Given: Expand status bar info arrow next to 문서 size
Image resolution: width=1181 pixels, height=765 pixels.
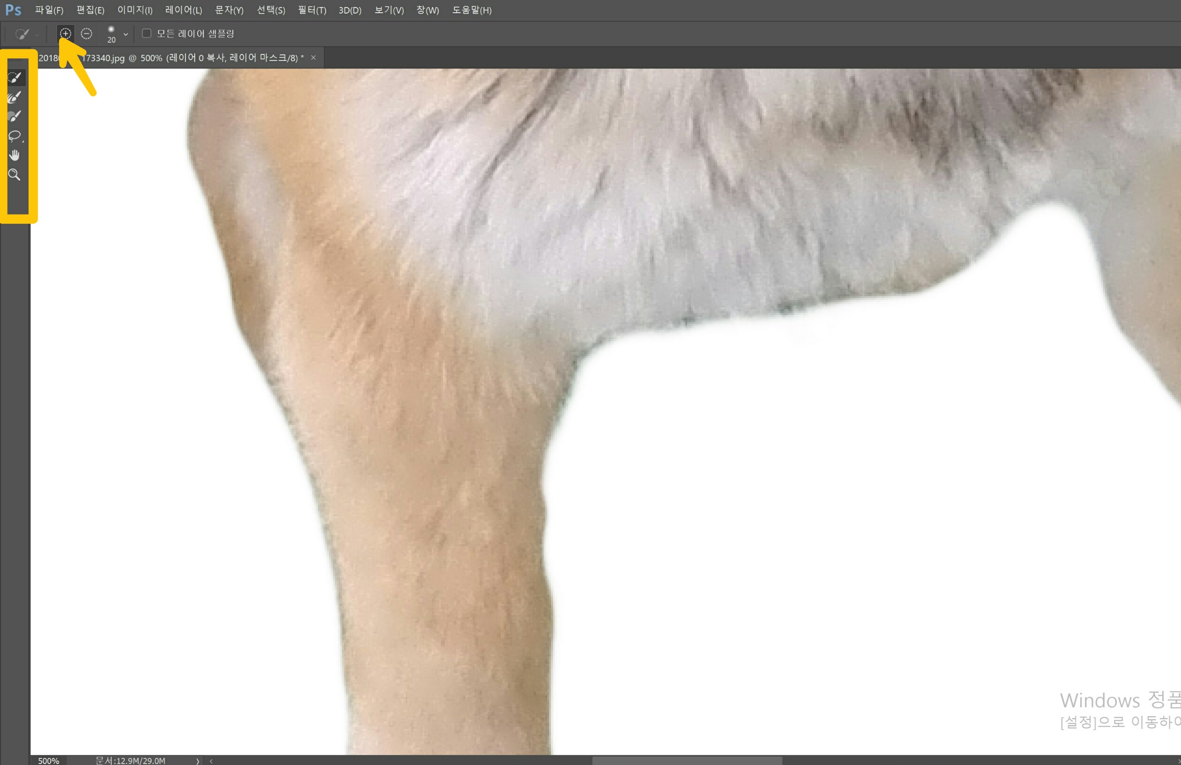Looking at the screenshot, I should pyautogui.click(x=198, y=760).
